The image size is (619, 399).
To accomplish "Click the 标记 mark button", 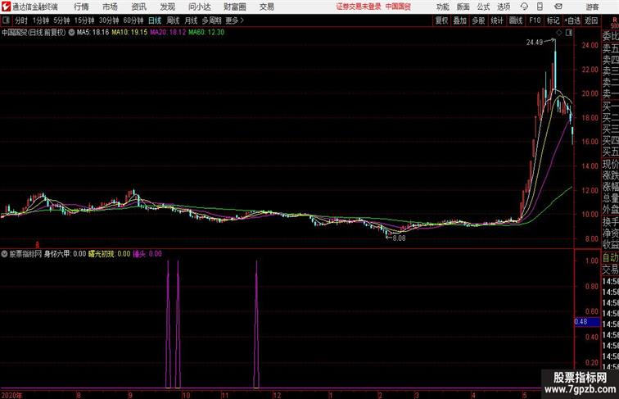I will point(553,20).
